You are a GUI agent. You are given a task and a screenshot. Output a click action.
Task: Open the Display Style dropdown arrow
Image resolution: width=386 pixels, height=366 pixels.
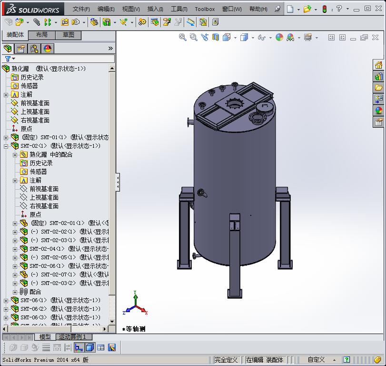click(x=253, y=38)
